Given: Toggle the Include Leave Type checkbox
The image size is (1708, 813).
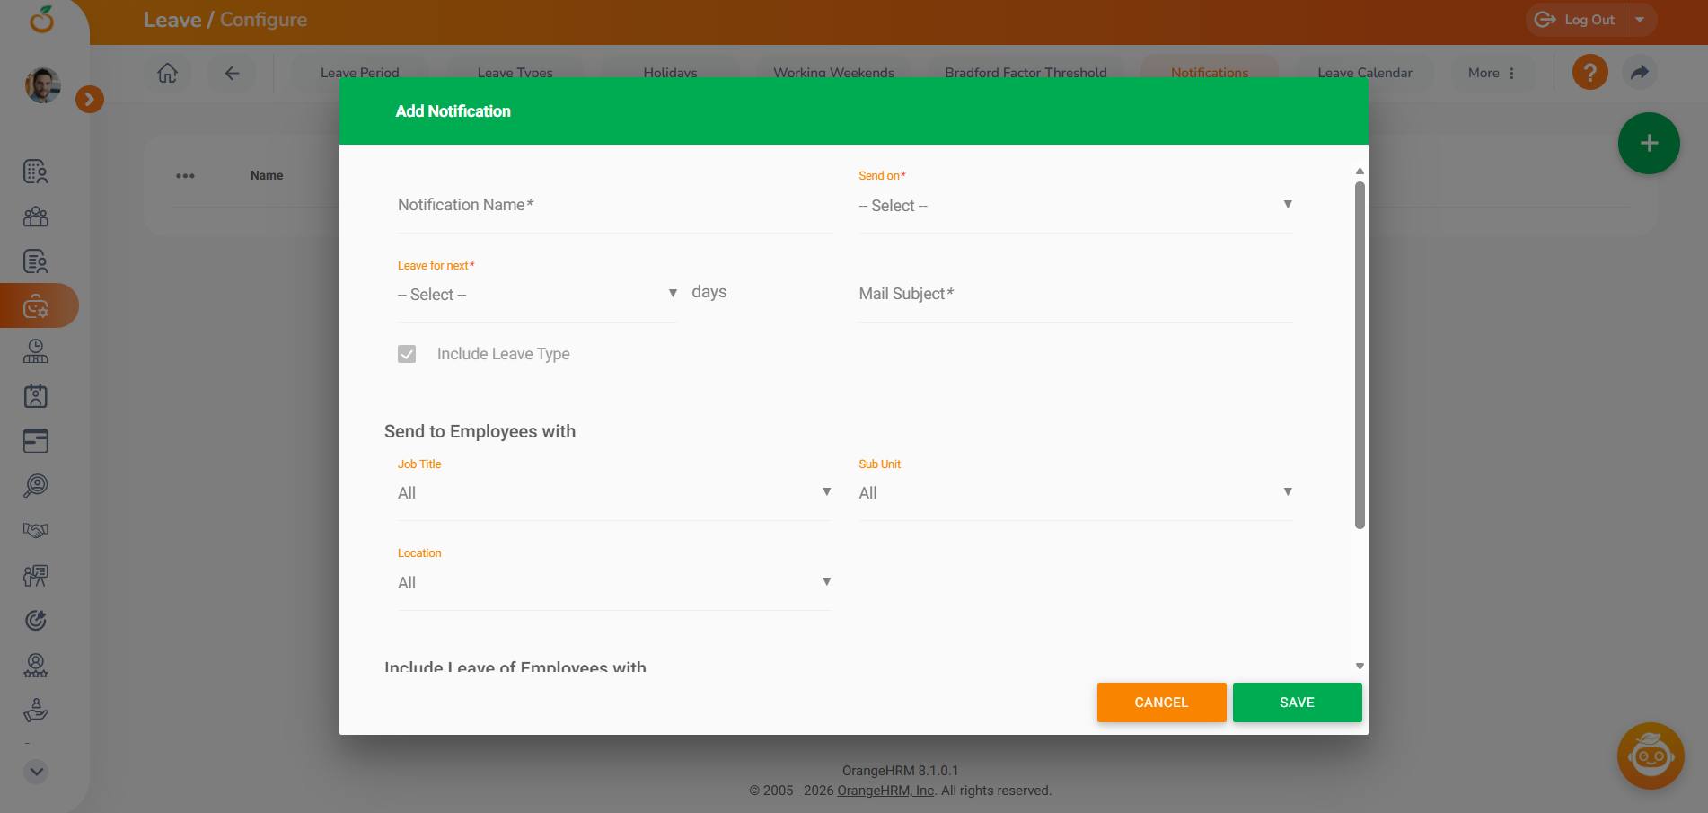Looking at the screenshot, I should click(x=407, y=354).
